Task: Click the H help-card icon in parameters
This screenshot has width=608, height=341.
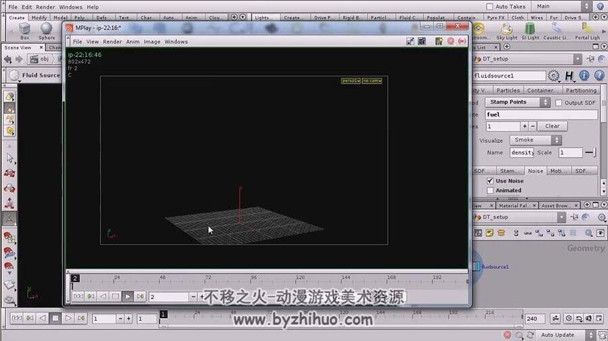Action: click(569, 75)
